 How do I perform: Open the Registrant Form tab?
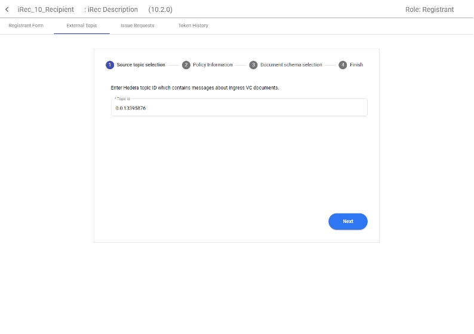point(26,26)
